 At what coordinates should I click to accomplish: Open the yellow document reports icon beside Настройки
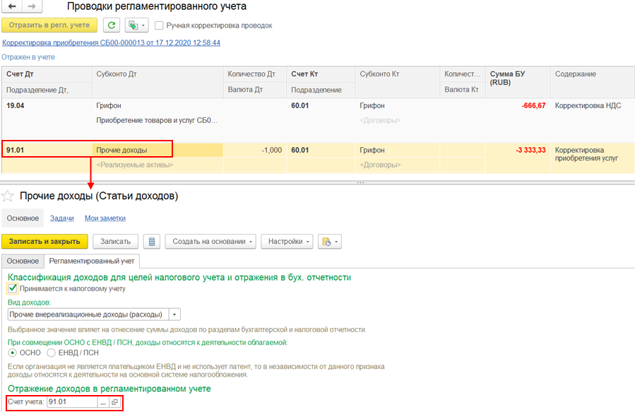click(x=330, y=242)
